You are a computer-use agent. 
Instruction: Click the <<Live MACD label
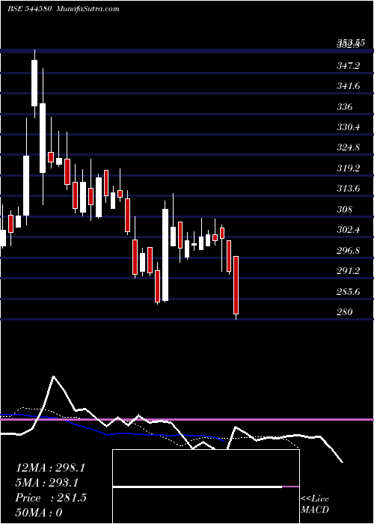pyautogui.click(x=315, y=504)
